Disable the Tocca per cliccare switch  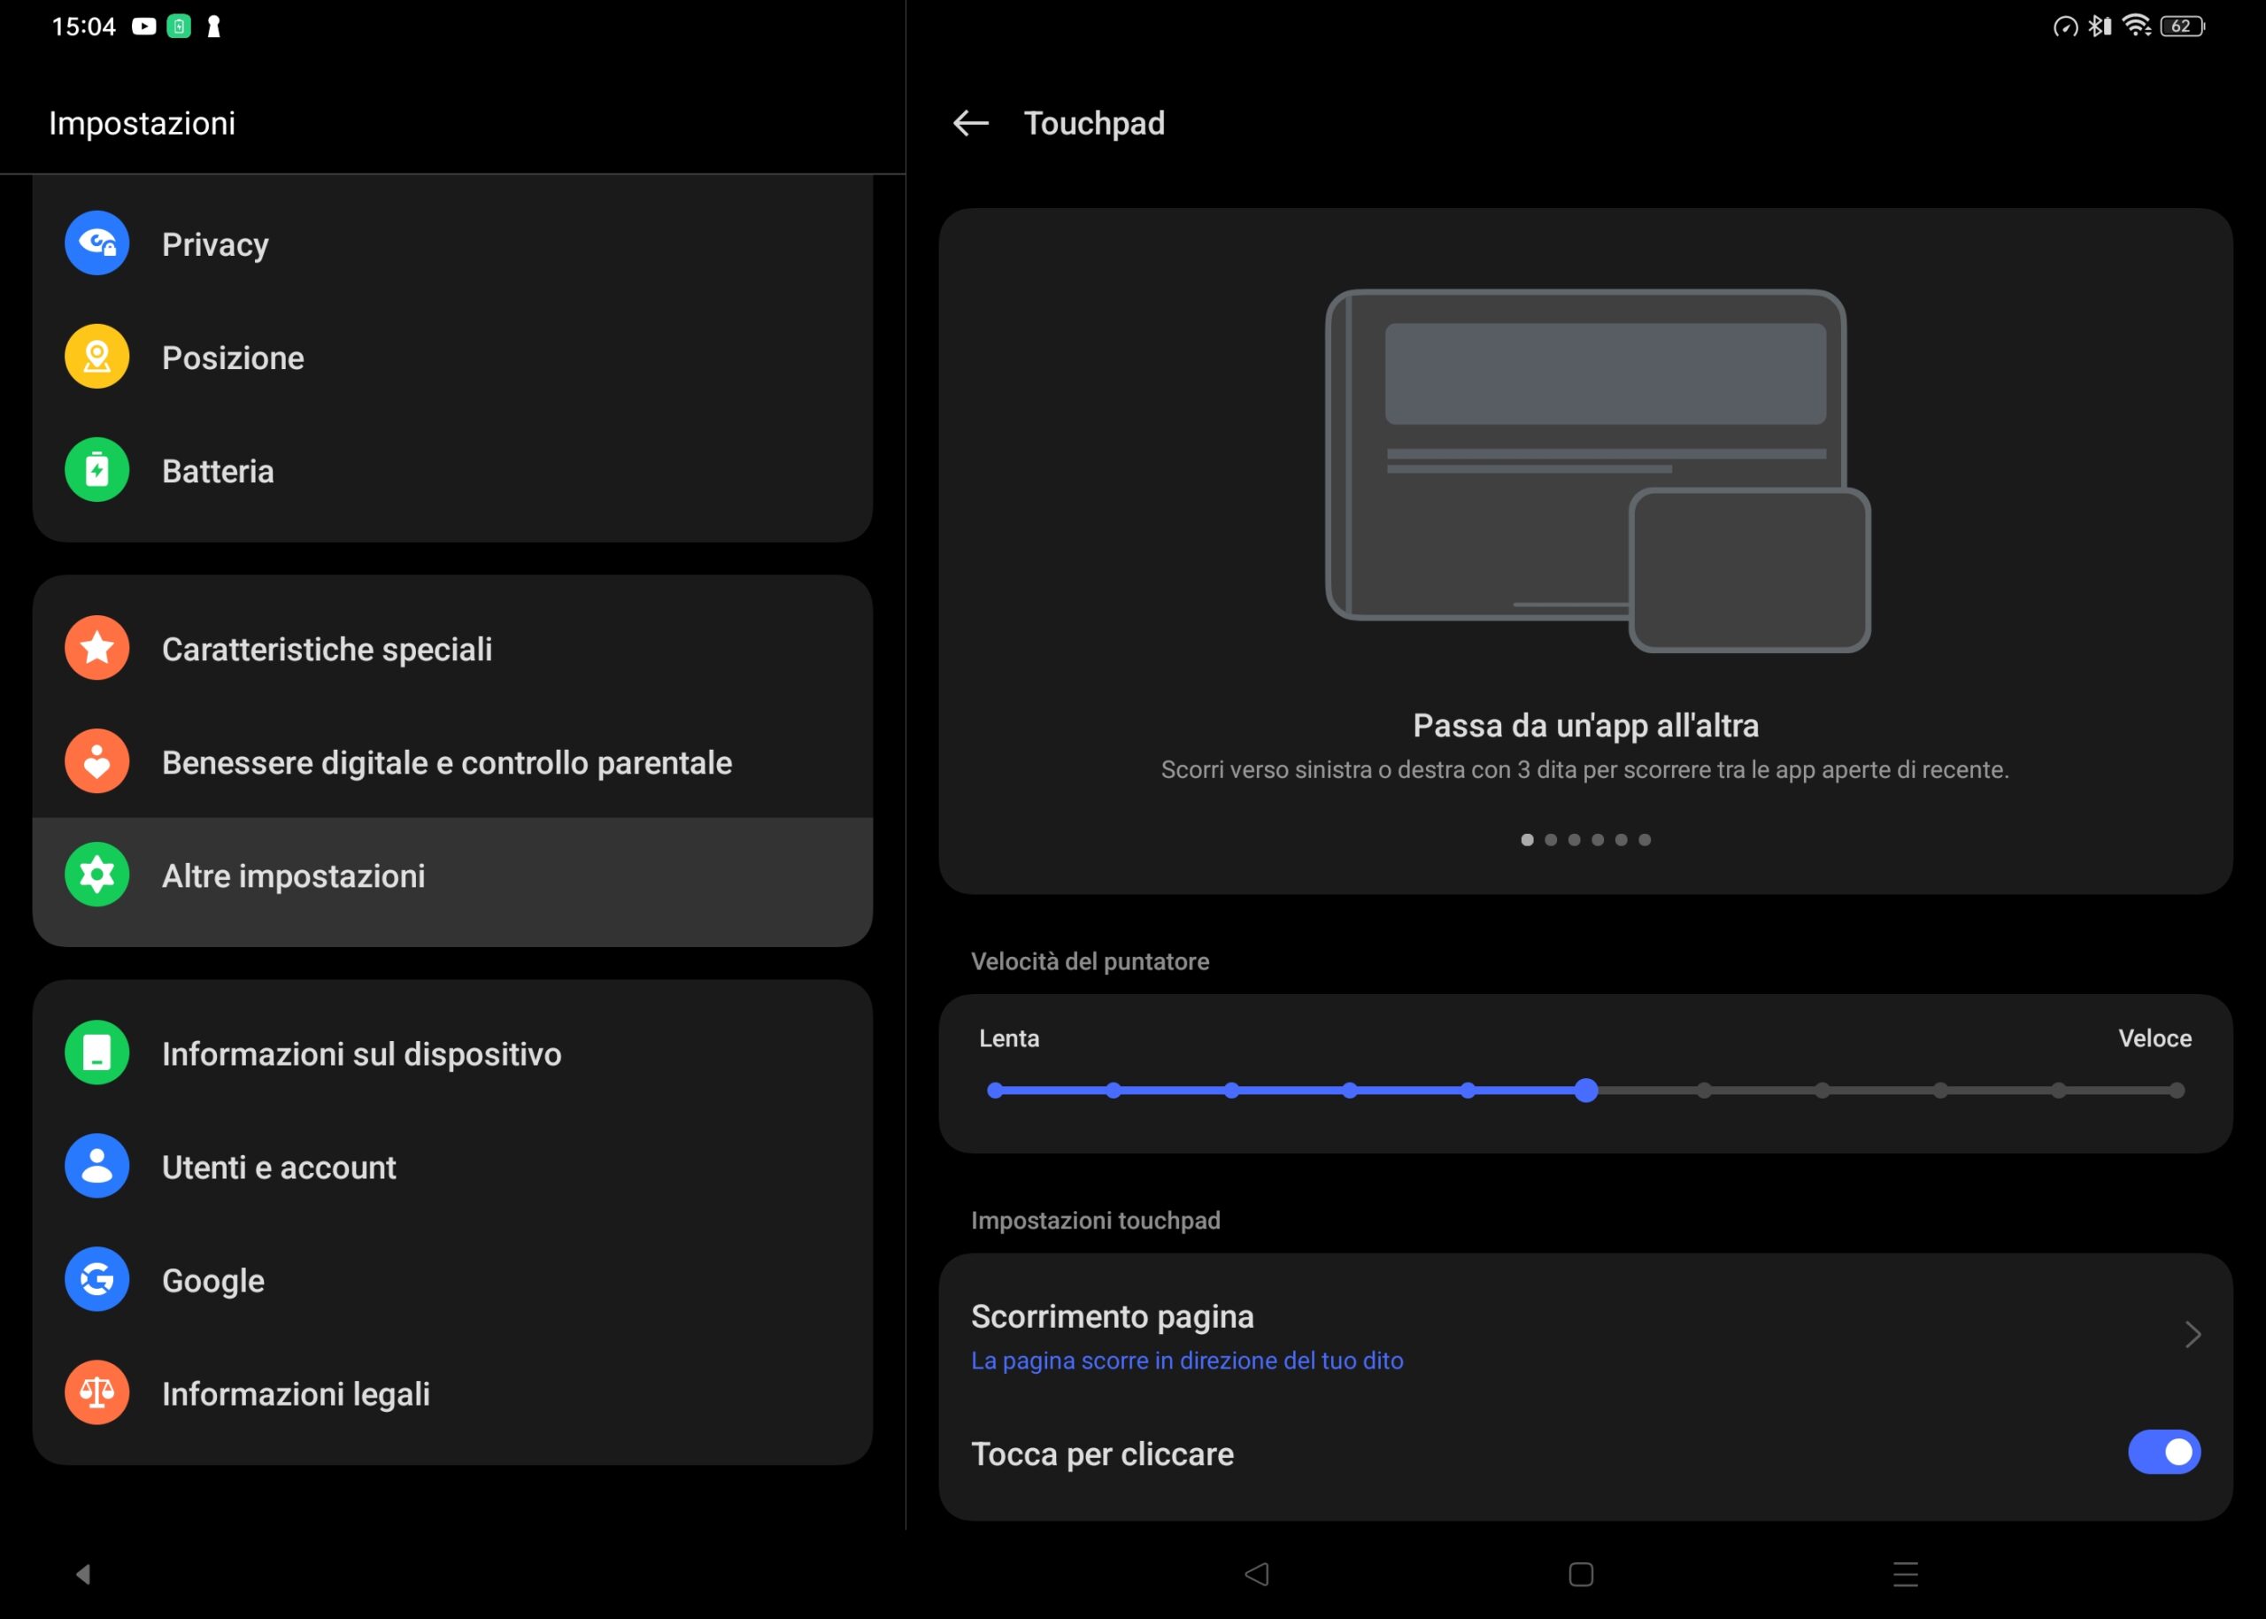point(2163,1453)
